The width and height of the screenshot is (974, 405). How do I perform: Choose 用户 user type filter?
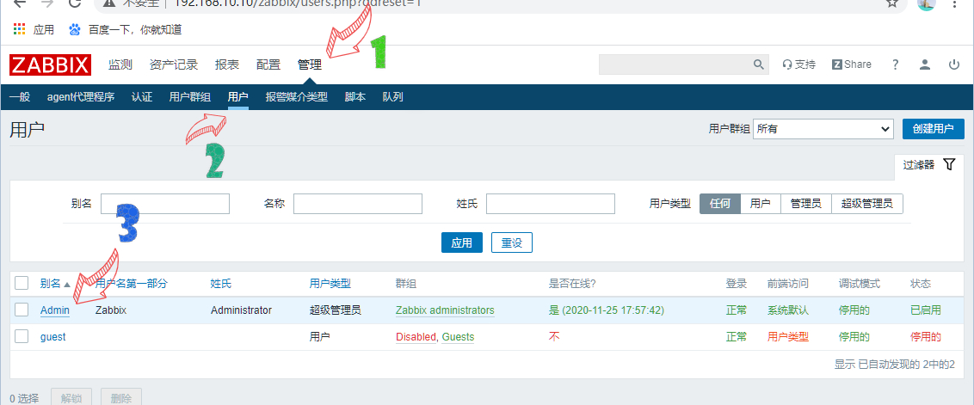[761, 203]
